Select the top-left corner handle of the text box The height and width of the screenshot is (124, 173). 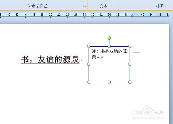[89, 46]
